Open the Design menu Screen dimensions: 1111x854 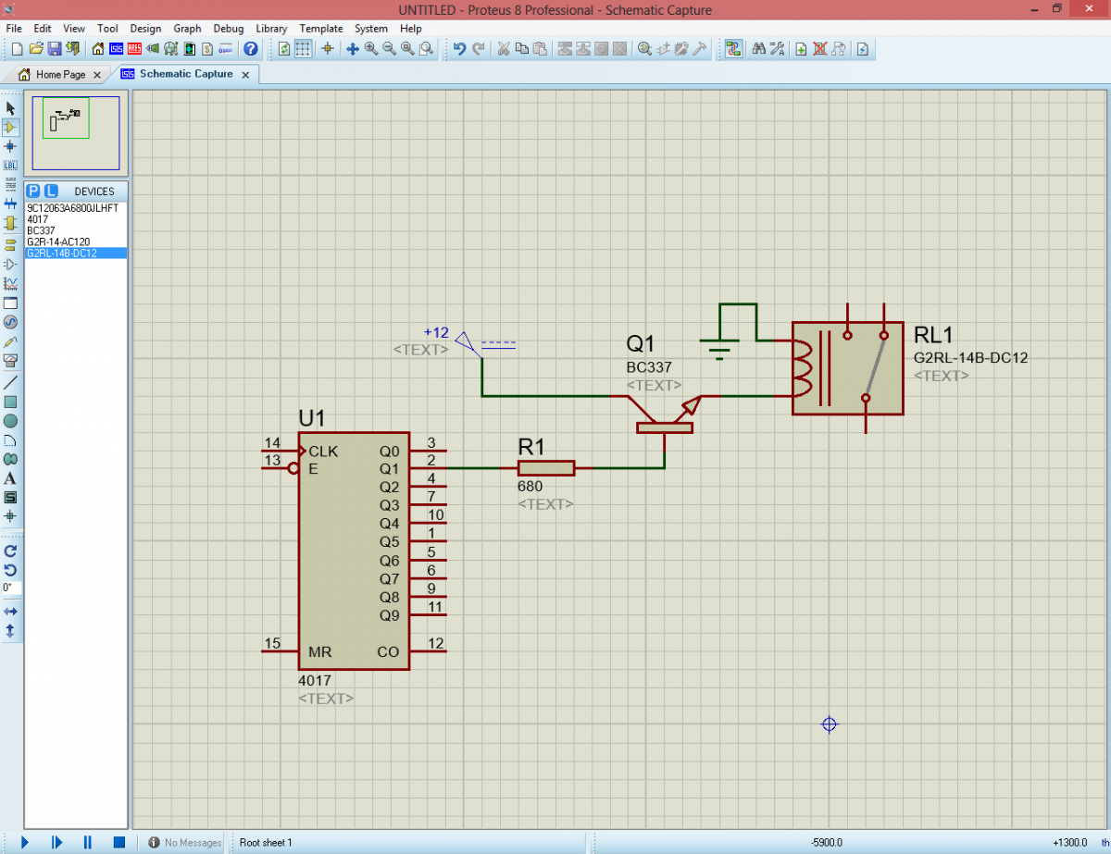(145, 29)
